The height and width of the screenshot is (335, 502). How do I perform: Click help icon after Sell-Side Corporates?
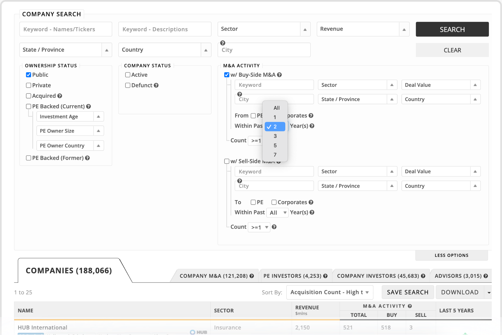pos(311,202)
